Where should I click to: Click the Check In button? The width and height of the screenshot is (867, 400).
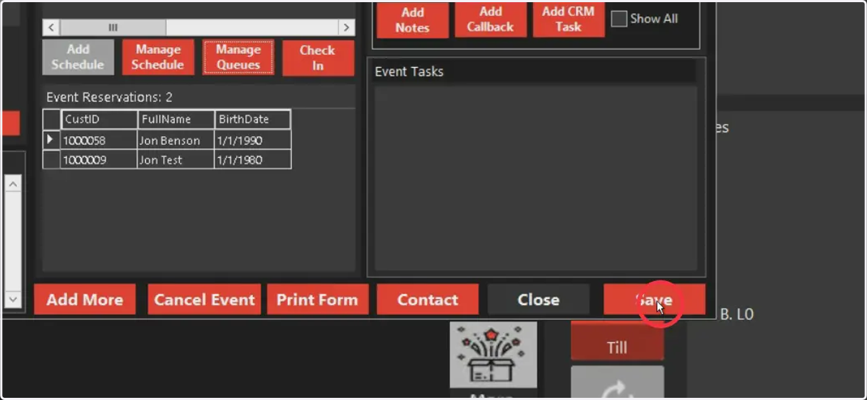pyautogui.click(x=318, y=58)
